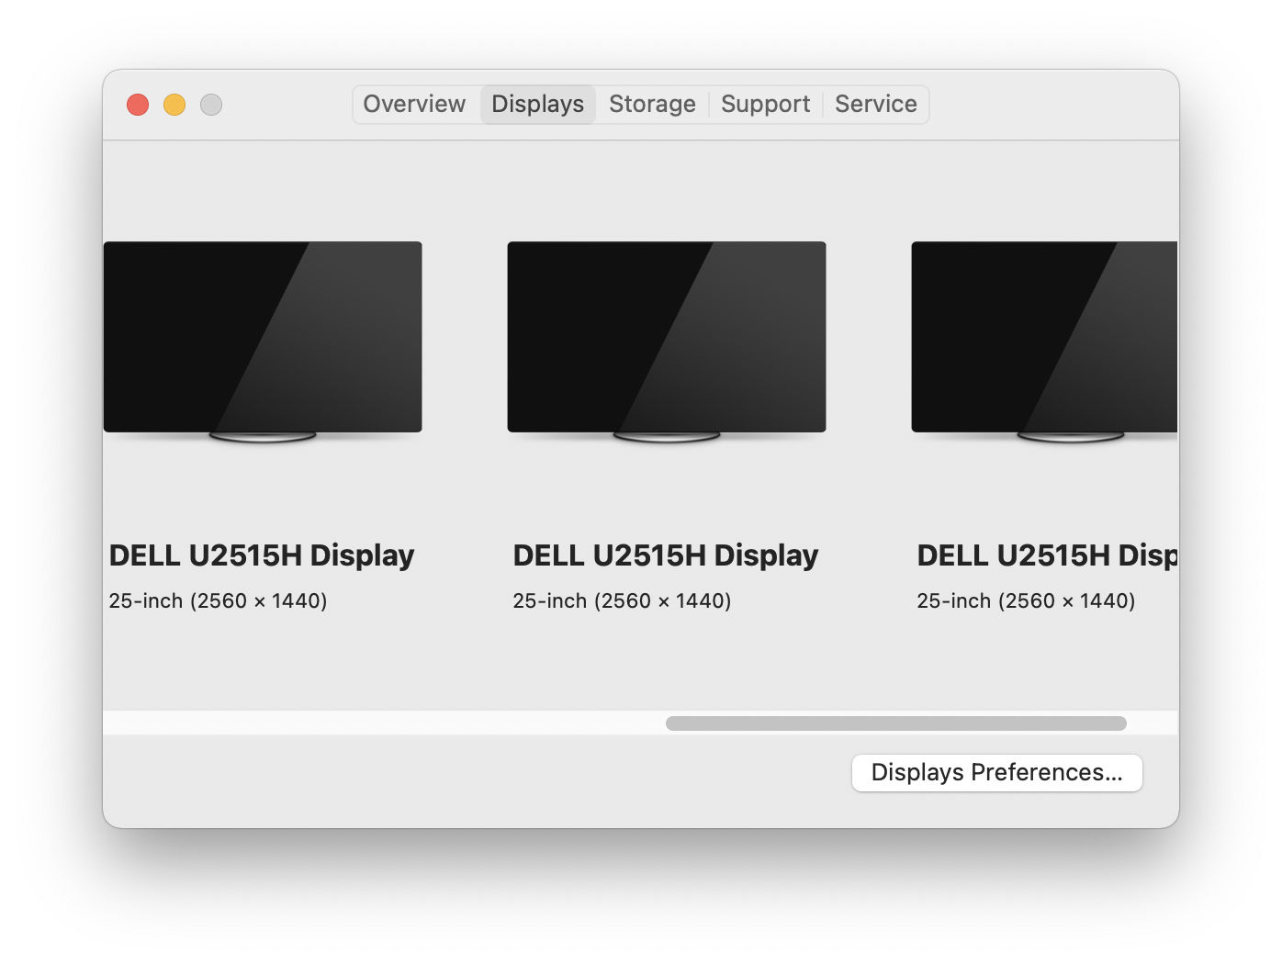Click the middle "25-inch (2560 × 1440)" label
The image size is (1282, 964).
[x=623, y=600]
